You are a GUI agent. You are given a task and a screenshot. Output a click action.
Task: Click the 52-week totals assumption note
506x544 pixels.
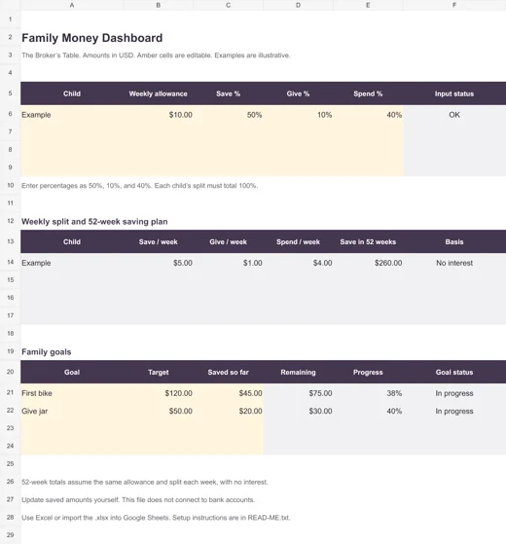point(145,482)
